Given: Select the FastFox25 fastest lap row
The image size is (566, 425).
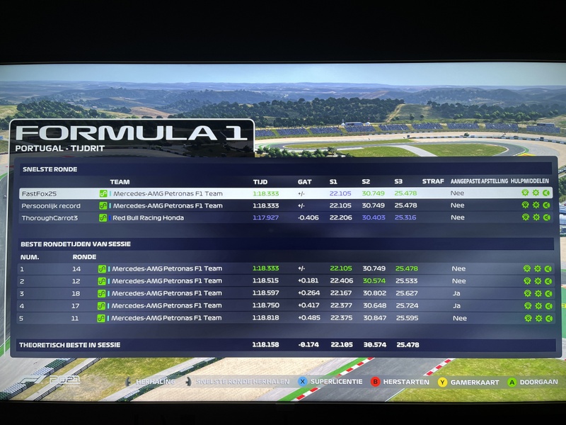Looking at the screenshot, I should point(286,193).
